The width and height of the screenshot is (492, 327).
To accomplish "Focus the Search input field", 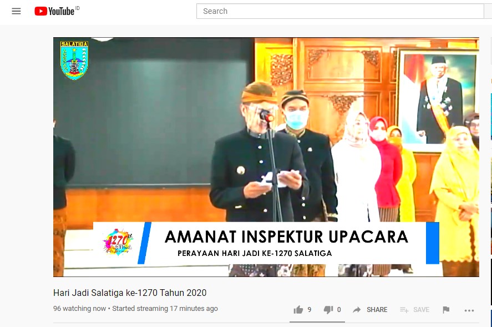I will (340, 11).
